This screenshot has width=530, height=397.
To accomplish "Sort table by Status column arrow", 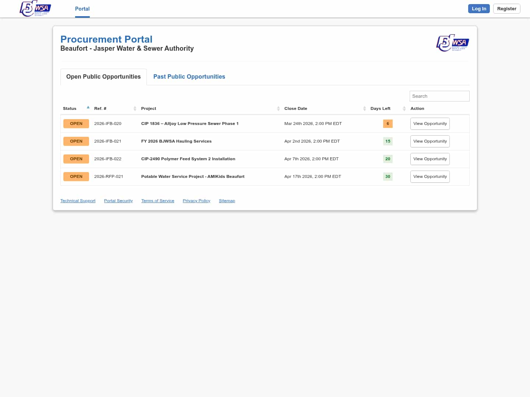I will pyautogui.click(x=88, y=108).
